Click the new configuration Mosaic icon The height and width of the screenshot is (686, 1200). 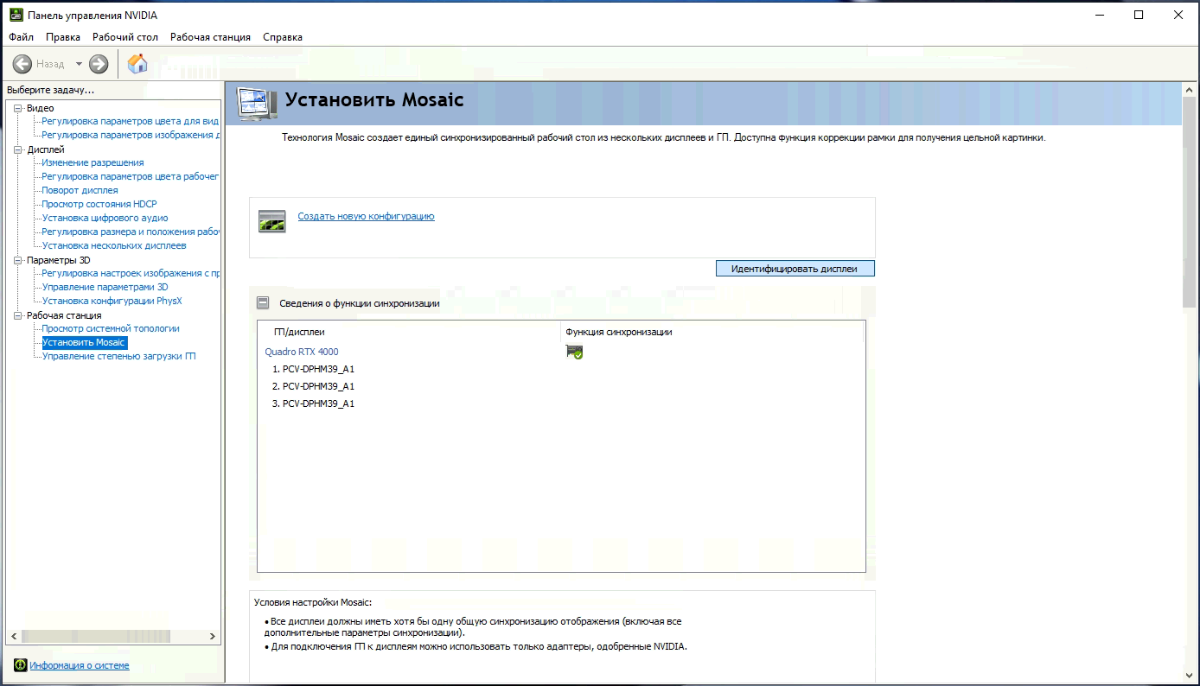click(271, 221)
